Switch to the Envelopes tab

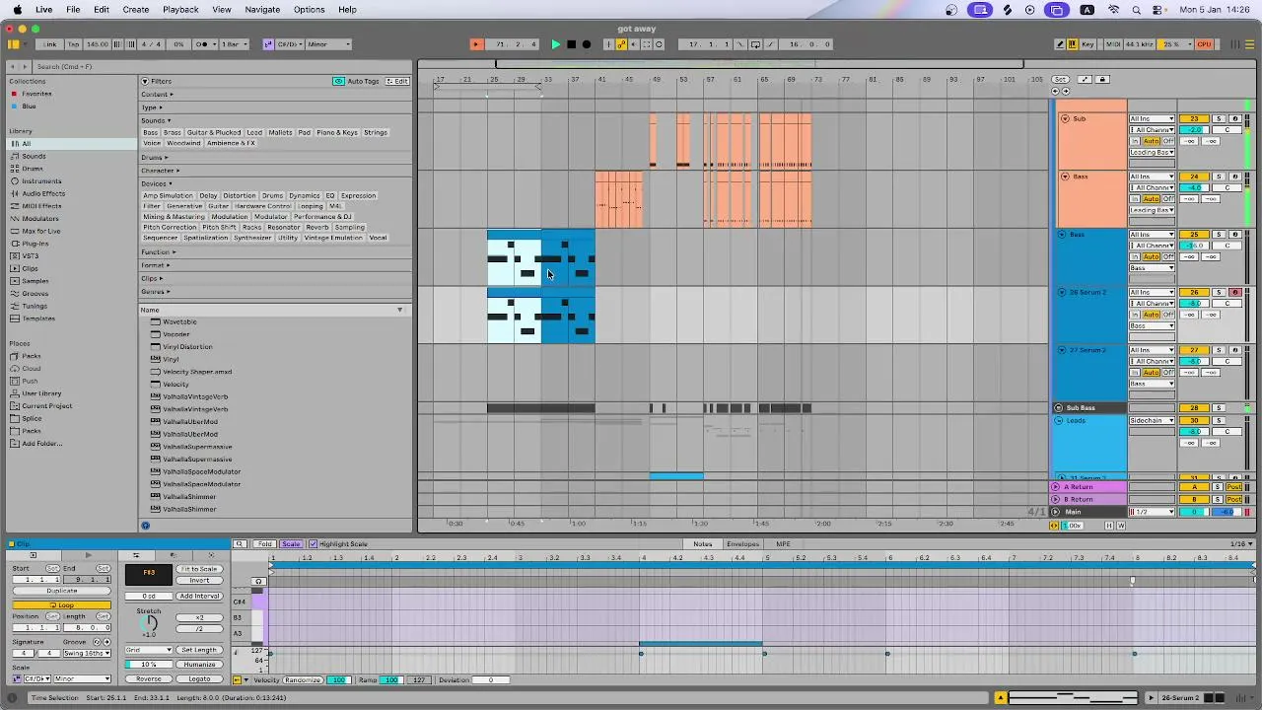point(742,544)
